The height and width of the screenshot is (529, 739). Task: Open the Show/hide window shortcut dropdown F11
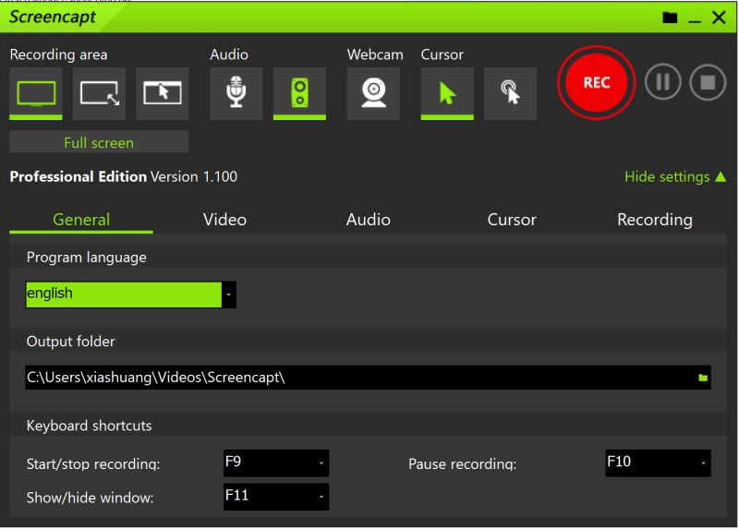[276, 497]
